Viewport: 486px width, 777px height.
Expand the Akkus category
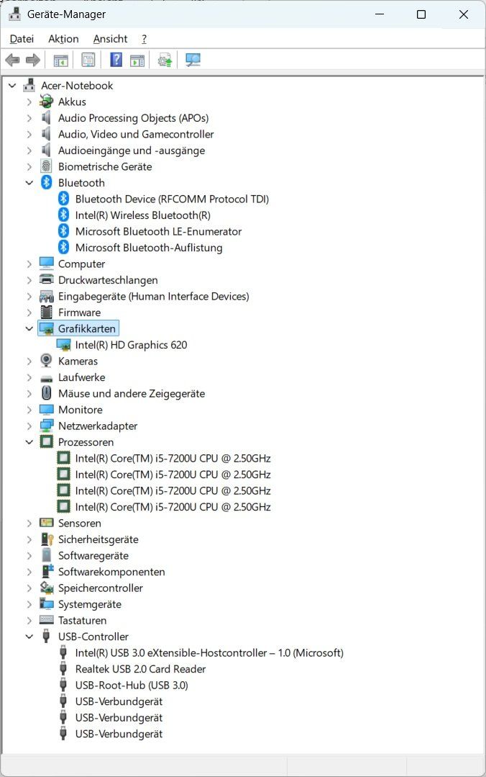(x=29, y=102)
